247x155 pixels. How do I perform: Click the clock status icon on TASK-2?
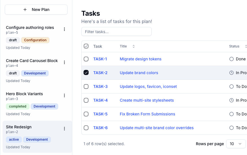(x=232, y=73)
